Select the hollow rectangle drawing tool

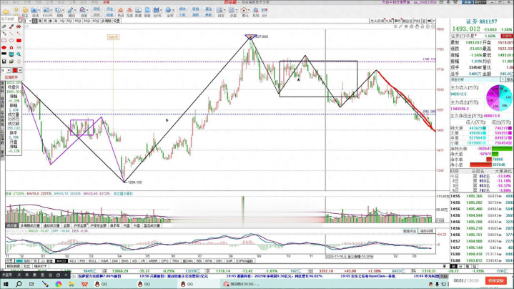pyautogui.click(x=4, y=40)
